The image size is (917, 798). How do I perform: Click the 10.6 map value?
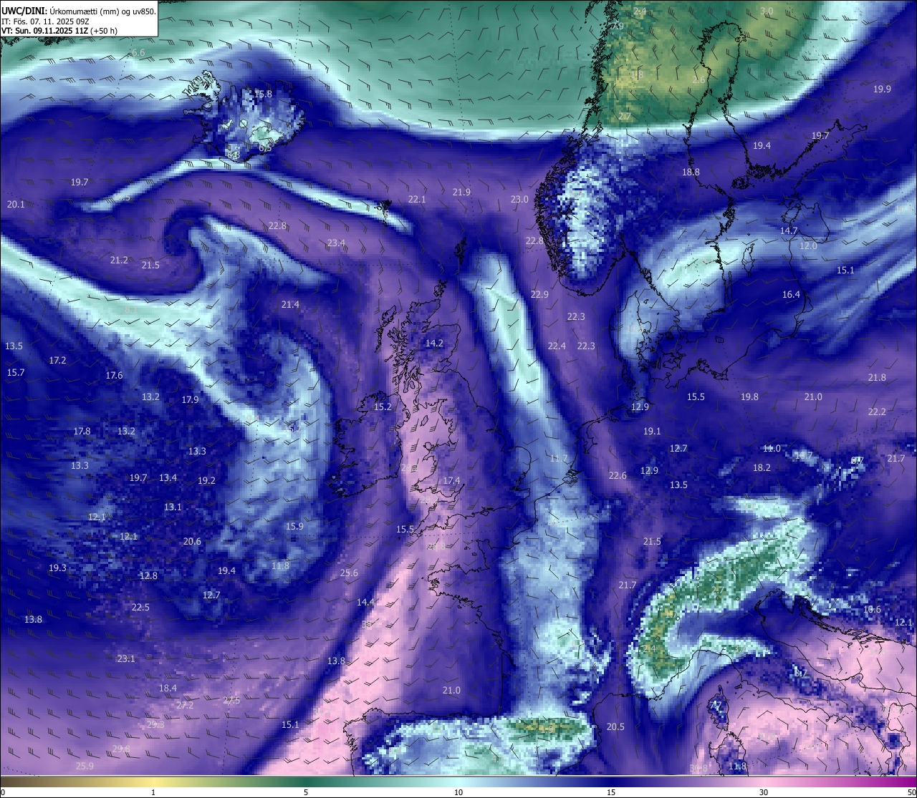[872, 609]
